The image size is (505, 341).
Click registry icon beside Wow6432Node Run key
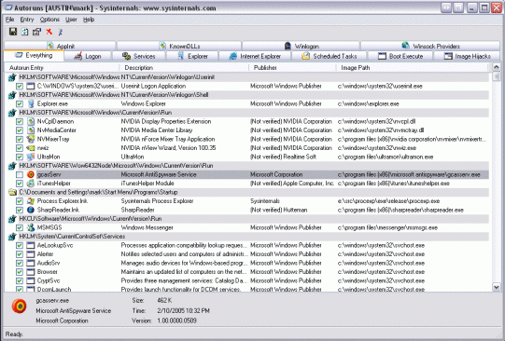(12, 166)
